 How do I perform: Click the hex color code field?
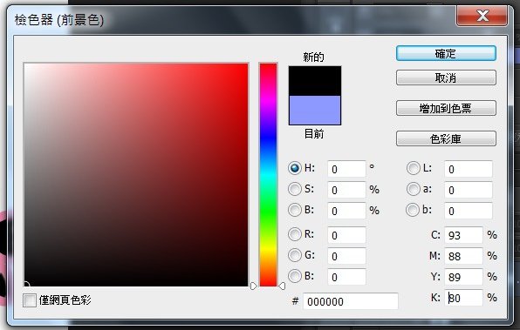tap(351, 301)
